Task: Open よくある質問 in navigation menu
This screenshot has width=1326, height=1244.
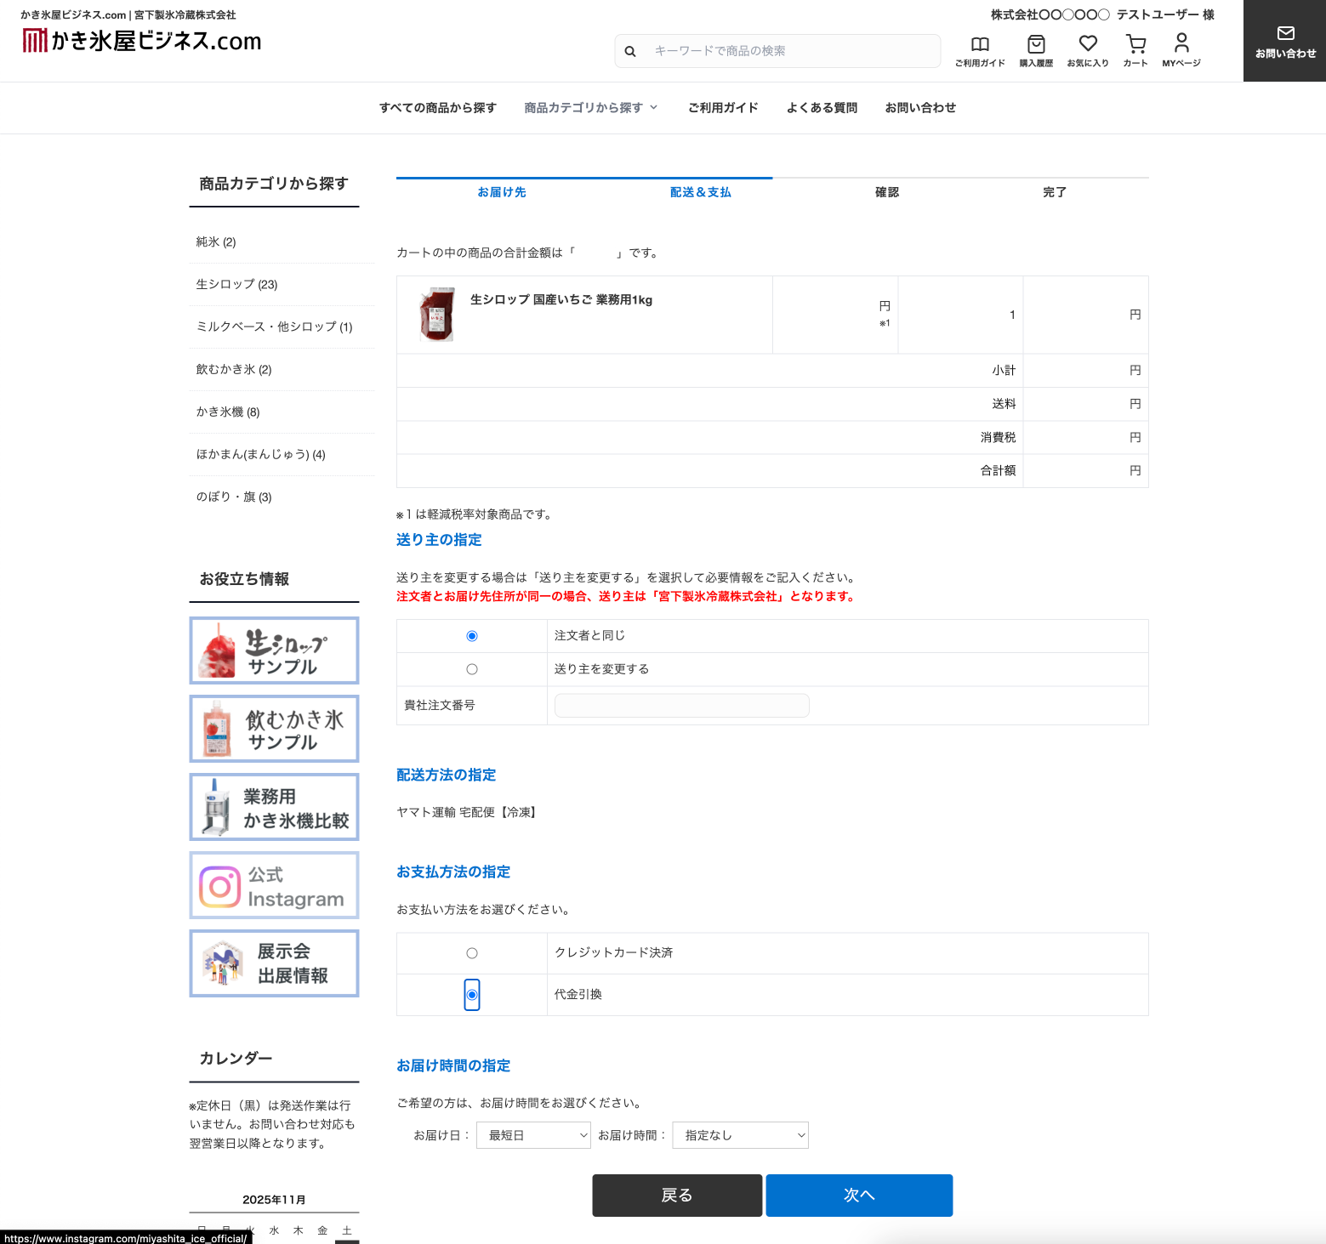Action: pyautogui.click(x=822, y=108)
